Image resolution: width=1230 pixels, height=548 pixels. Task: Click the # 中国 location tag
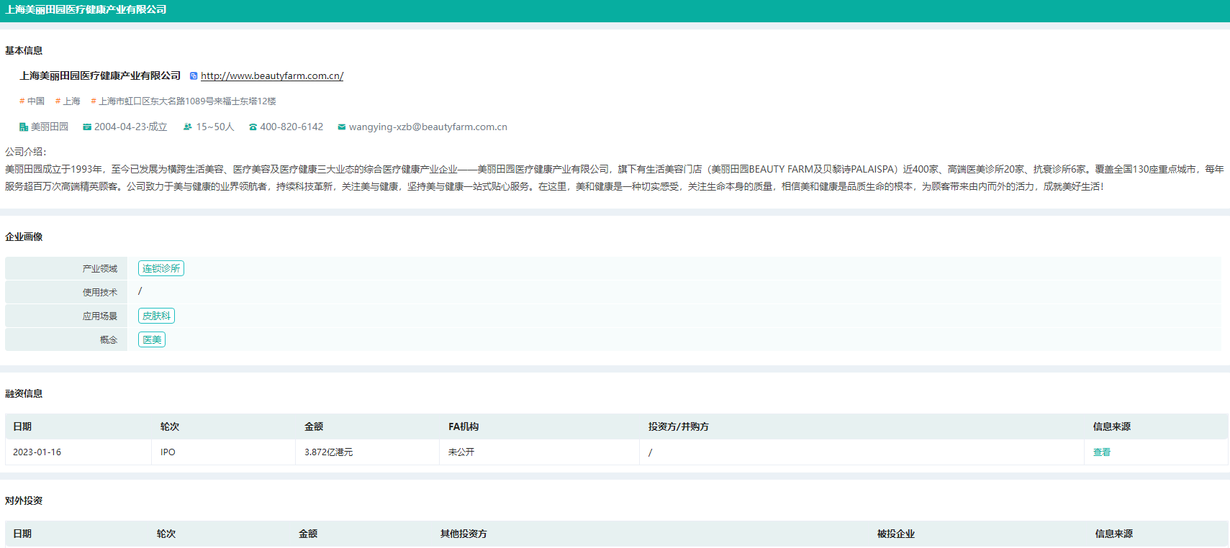click(x=32, y=101)
